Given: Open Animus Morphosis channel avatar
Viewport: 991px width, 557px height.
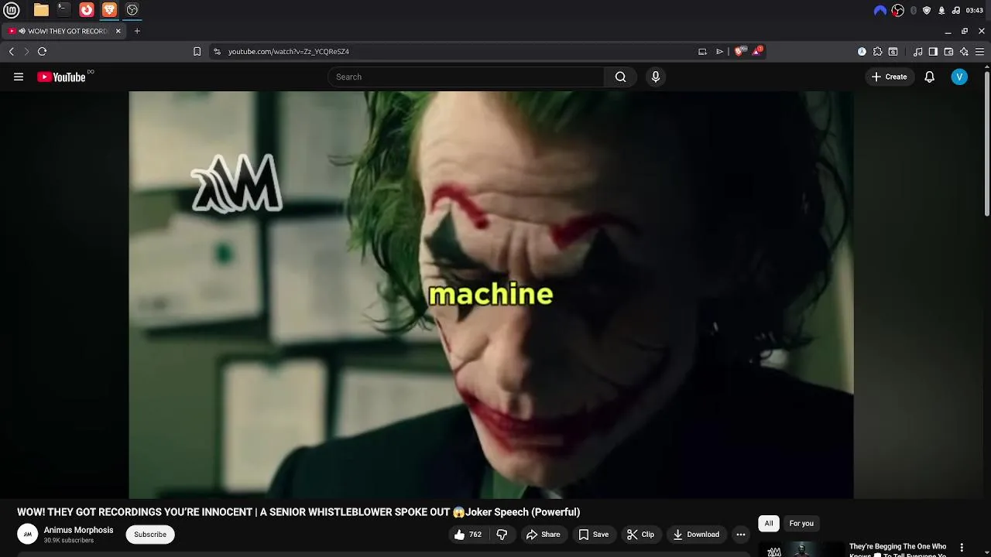Looking at the screenshot, I should pyautogui.click(x=28, y=535).
